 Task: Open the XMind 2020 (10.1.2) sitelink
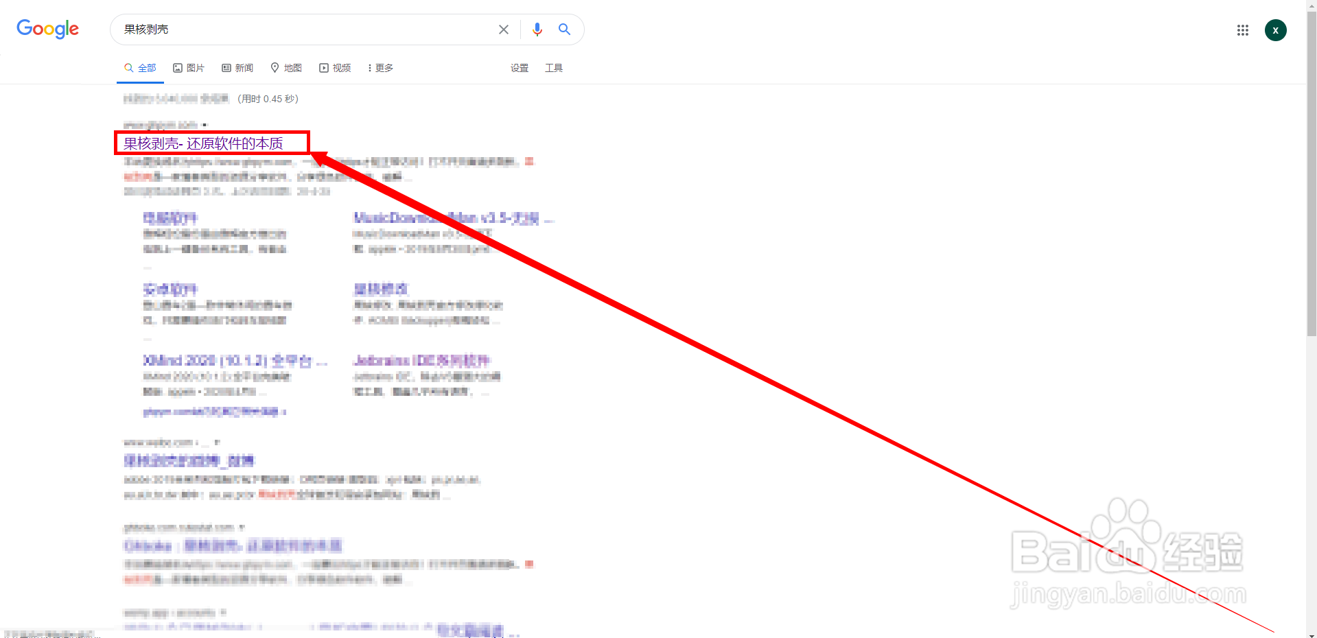(x=235, y=361)
